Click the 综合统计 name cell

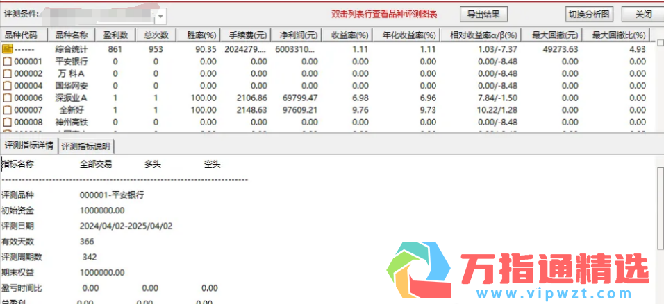tap(72, 49)
